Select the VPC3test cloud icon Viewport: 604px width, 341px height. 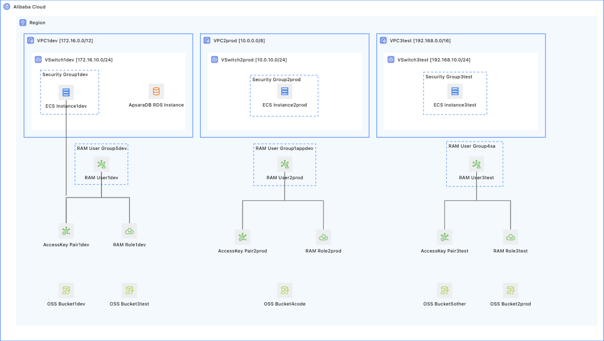tap(383, 40)
